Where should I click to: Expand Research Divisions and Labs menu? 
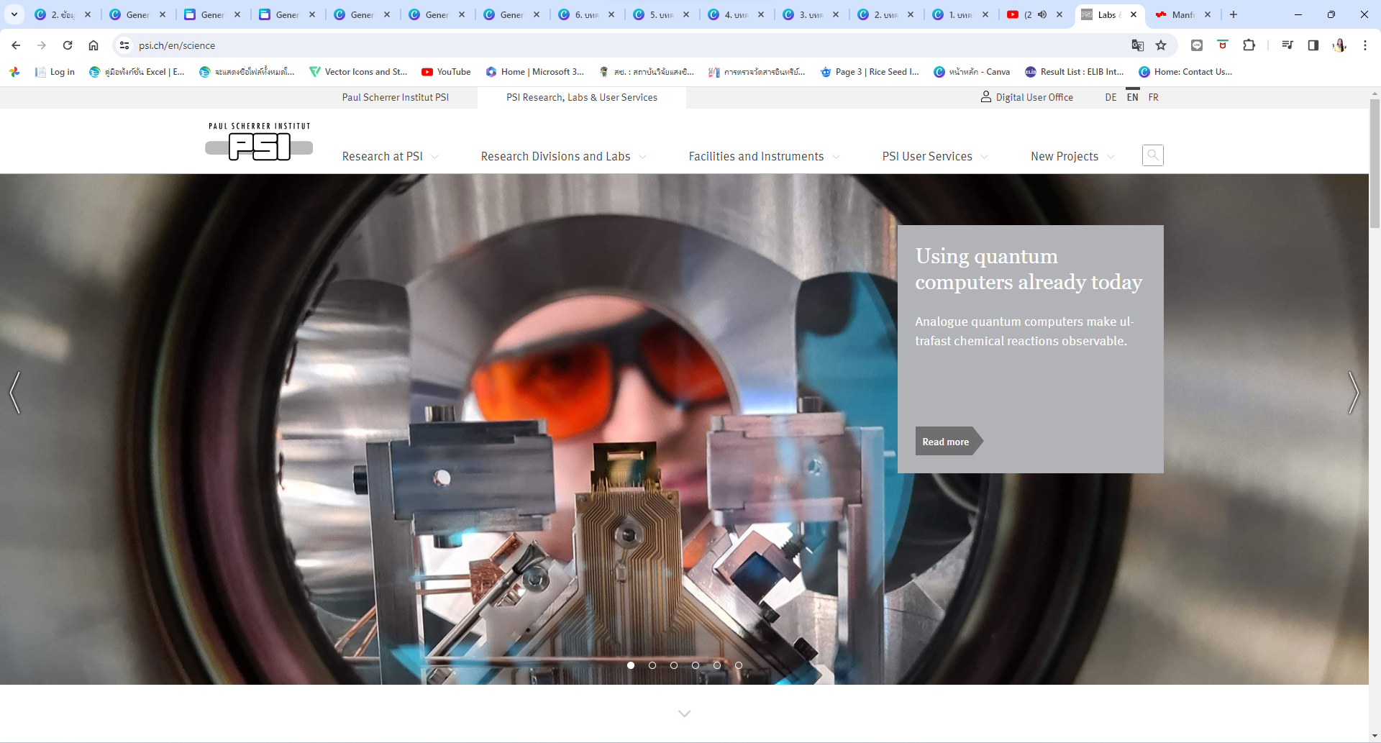click(563, 156)
